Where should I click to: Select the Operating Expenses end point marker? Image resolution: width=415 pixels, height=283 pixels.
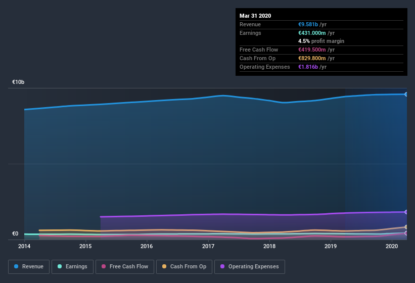pos(406,212)
